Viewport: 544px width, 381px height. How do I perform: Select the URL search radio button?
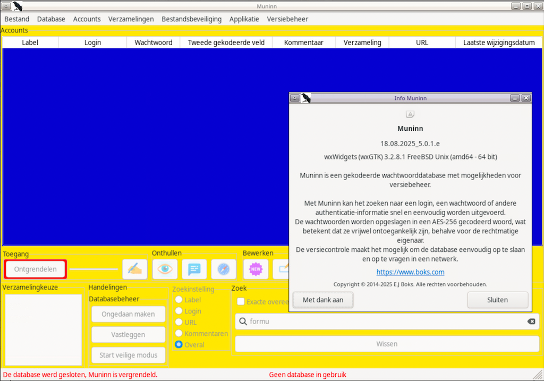point(178,322)
